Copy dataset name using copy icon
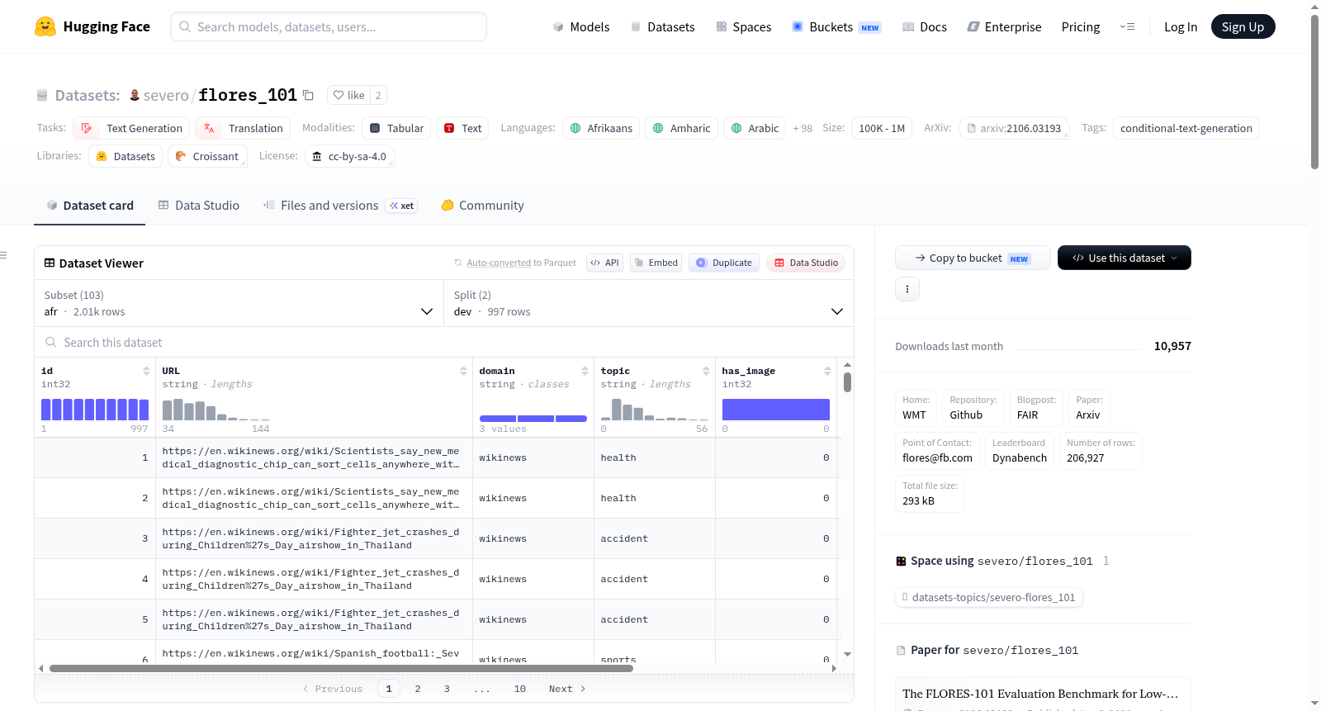The width and height of the screenshot is (1321, 711). click(308, 95)
